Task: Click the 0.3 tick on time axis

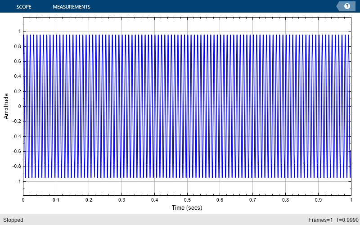Action: click(121, 200)
